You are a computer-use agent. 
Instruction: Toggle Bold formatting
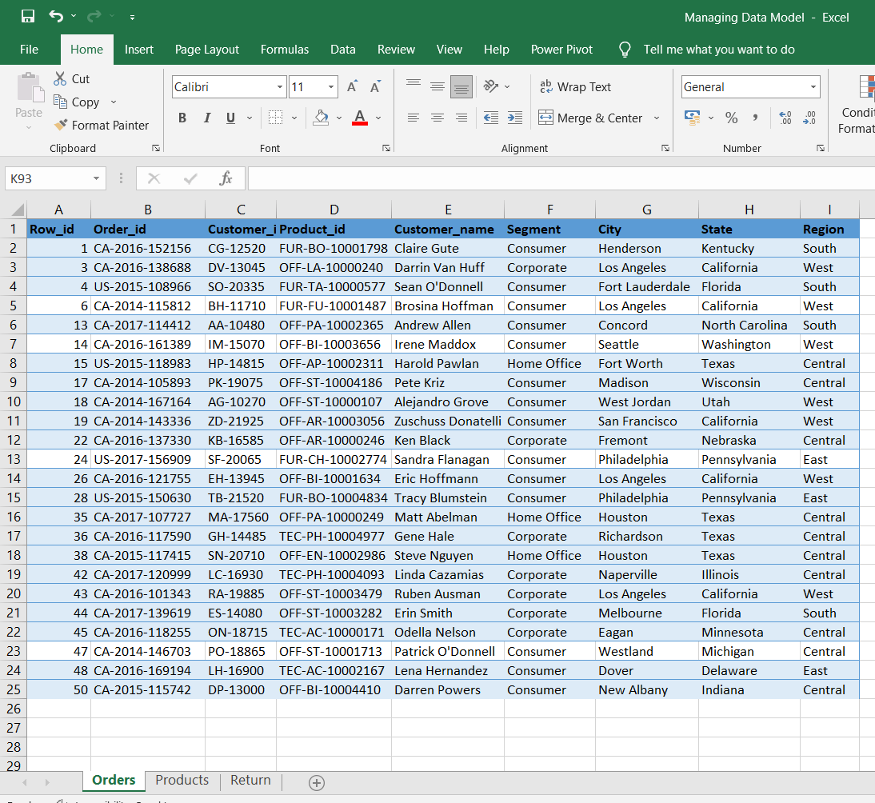pos(182,118)
